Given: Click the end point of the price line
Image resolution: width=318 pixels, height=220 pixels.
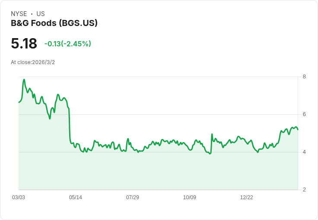Looking at the screenshot, I should [298, 129].
